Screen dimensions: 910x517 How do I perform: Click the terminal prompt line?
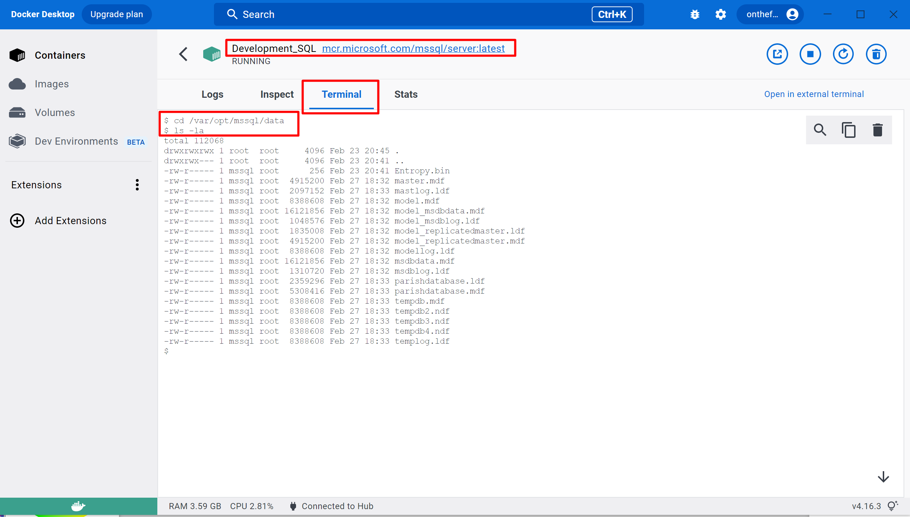(166, 351)
